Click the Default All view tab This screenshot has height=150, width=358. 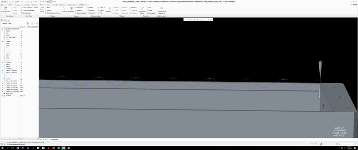click(54, 139)
